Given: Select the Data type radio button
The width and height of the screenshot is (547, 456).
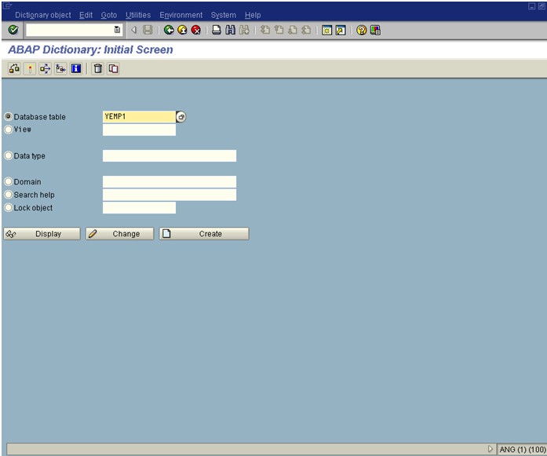Looking at the screenshot, I should click(x=9, y=156).
